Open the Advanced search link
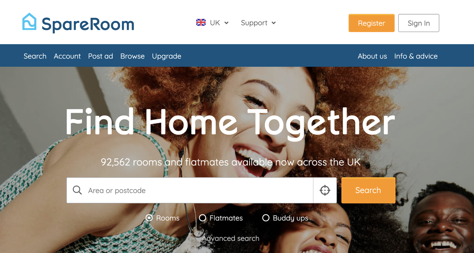 pos(230,238)
